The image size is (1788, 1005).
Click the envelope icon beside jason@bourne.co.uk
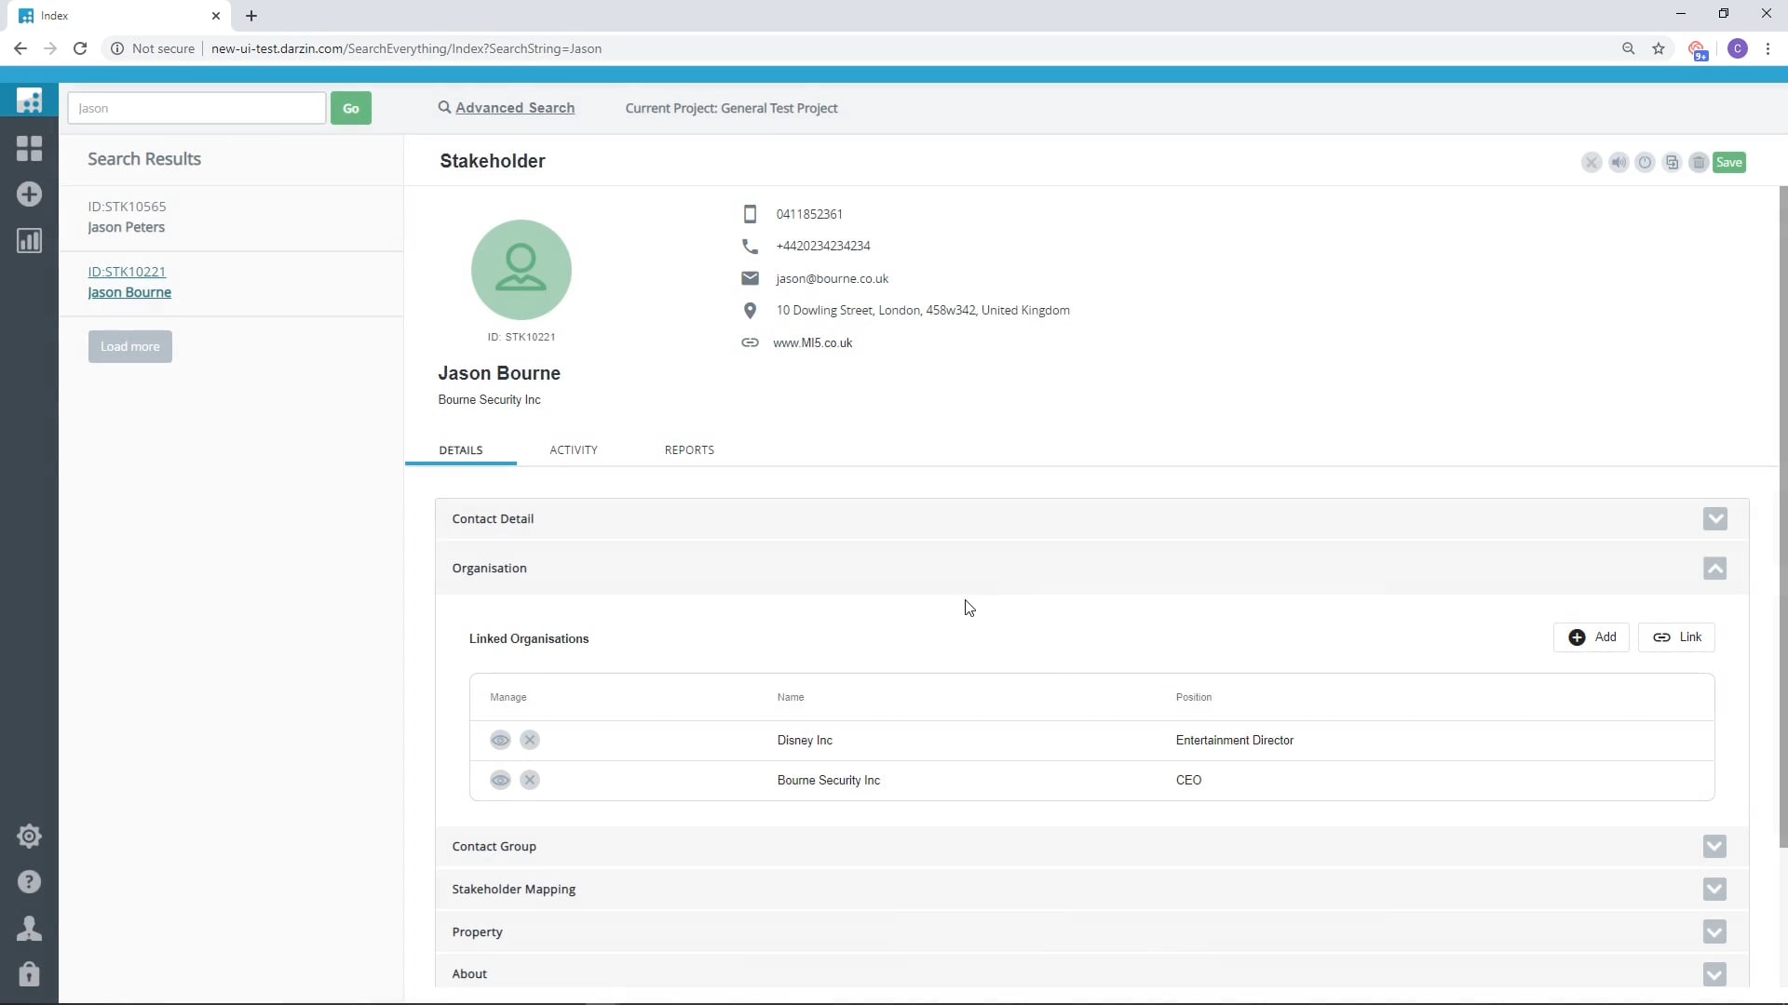point(750,278)
